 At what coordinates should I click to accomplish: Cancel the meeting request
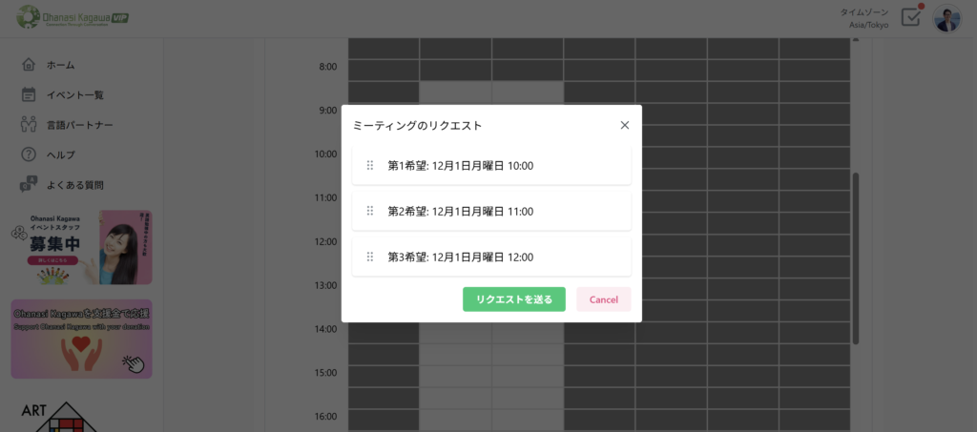[x=603, y=299]
